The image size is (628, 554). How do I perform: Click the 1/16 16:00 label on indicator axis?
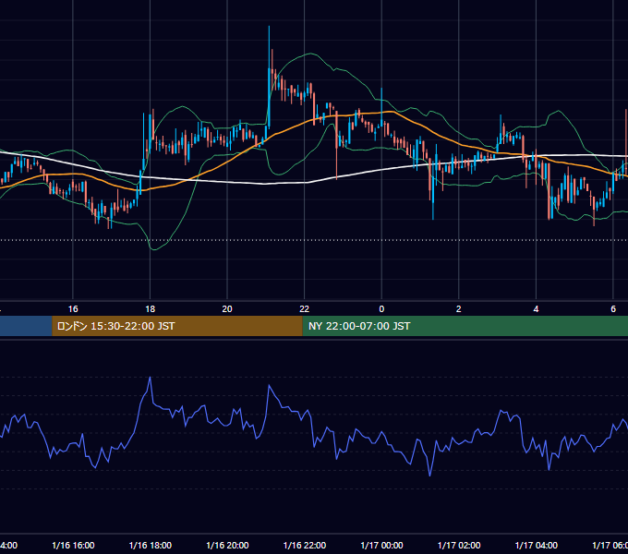click(x=73, y=545)
